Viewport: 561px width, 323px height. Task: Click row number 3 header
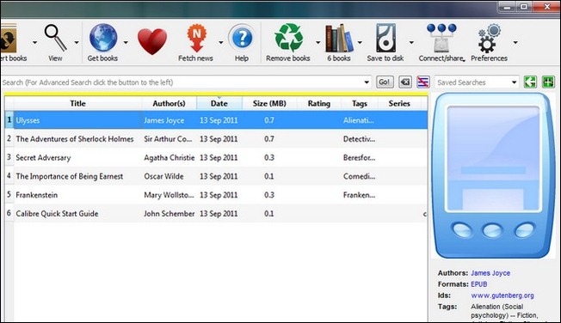pos(9,157)
